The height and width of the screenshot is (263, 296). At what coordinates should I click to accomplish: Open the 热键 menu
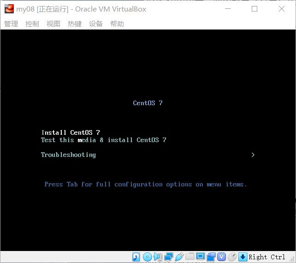pyautogui.click(x=75, y=24)
